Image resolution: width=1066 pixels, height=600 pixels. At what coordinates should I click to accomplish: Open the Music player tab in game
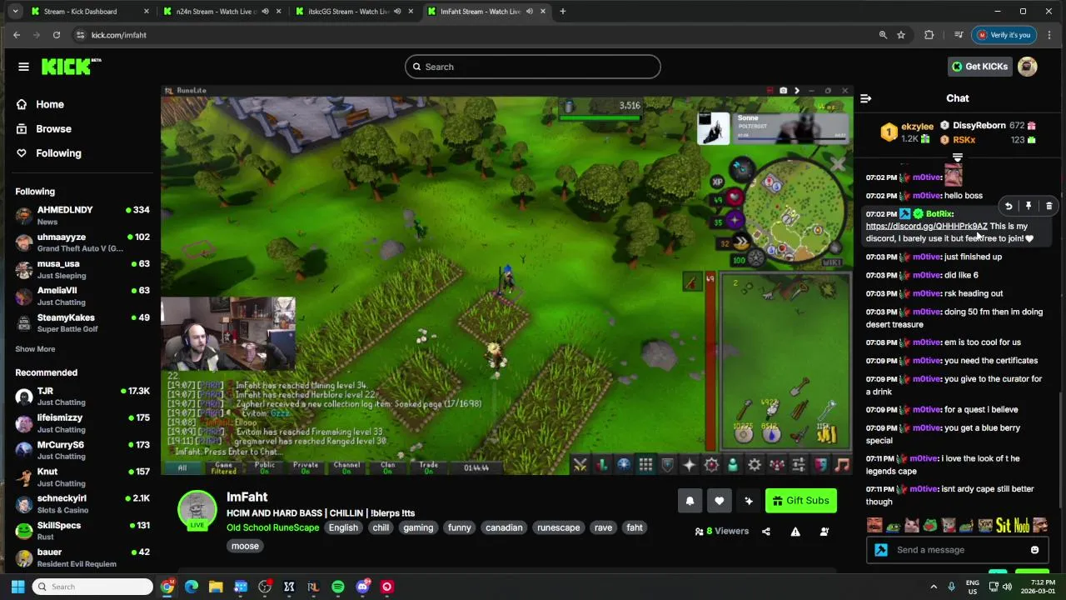(x=842, y=465)
